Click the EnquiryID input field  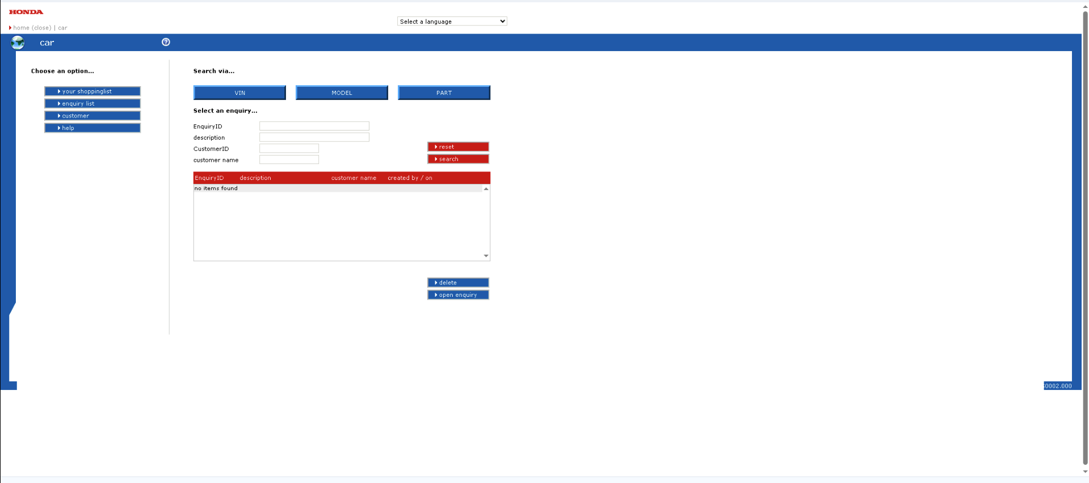pyautogui.click(x=314, y=126)
